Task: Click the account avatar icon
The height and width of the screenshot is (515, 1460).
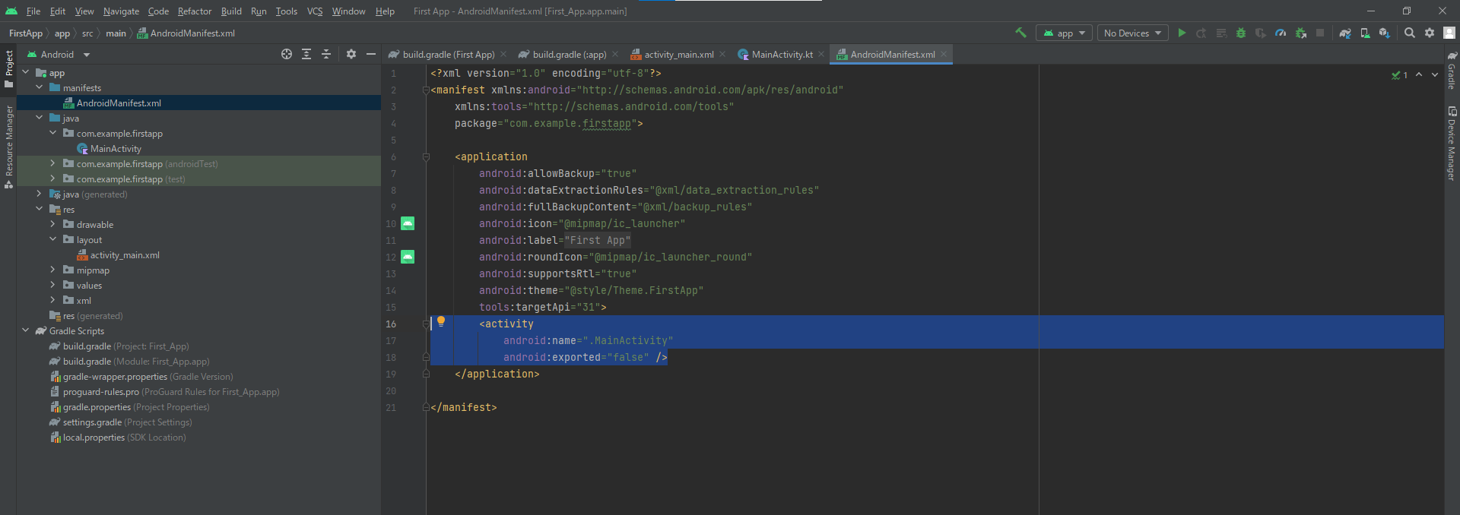Action: click(1449, 33)
